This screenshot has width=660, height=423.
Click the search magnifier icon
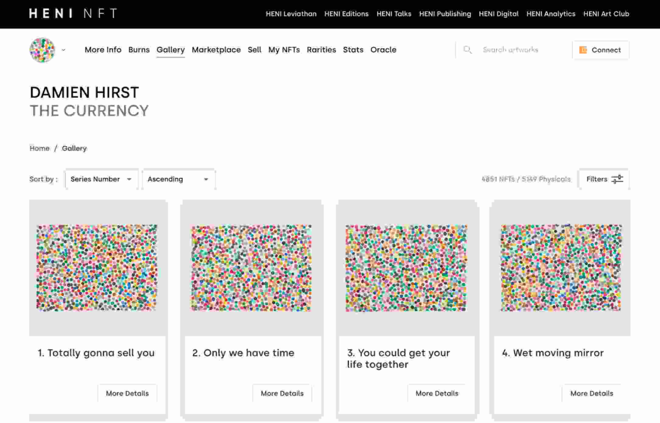tap(468, 50)
